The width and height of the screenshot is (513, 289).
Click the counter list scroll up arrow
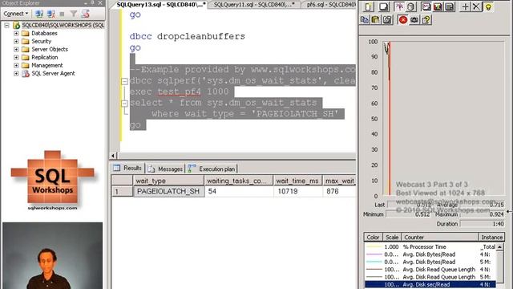click(499, 246)
